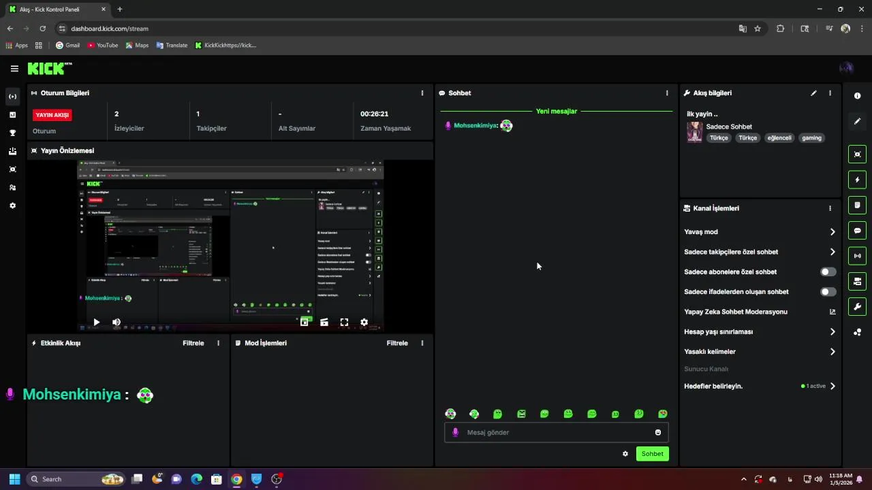The width and height of the screenshot is (872, 490).
Task: Open chat settings gear beside Sohbet button
Action: [625, 454]
